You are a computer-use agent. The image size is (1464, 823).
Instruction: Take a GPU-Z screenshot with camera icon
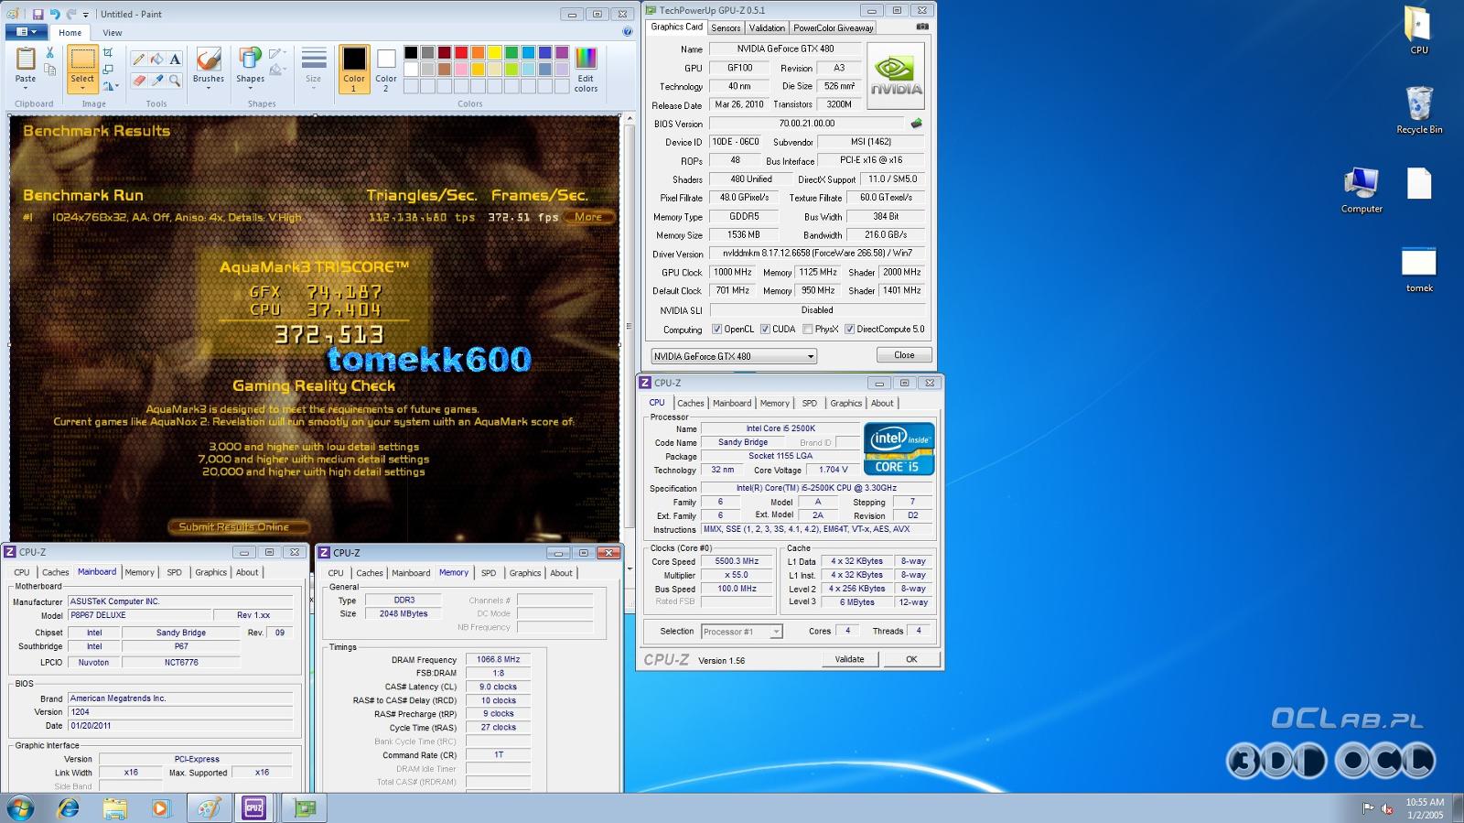tap(921, 27)
